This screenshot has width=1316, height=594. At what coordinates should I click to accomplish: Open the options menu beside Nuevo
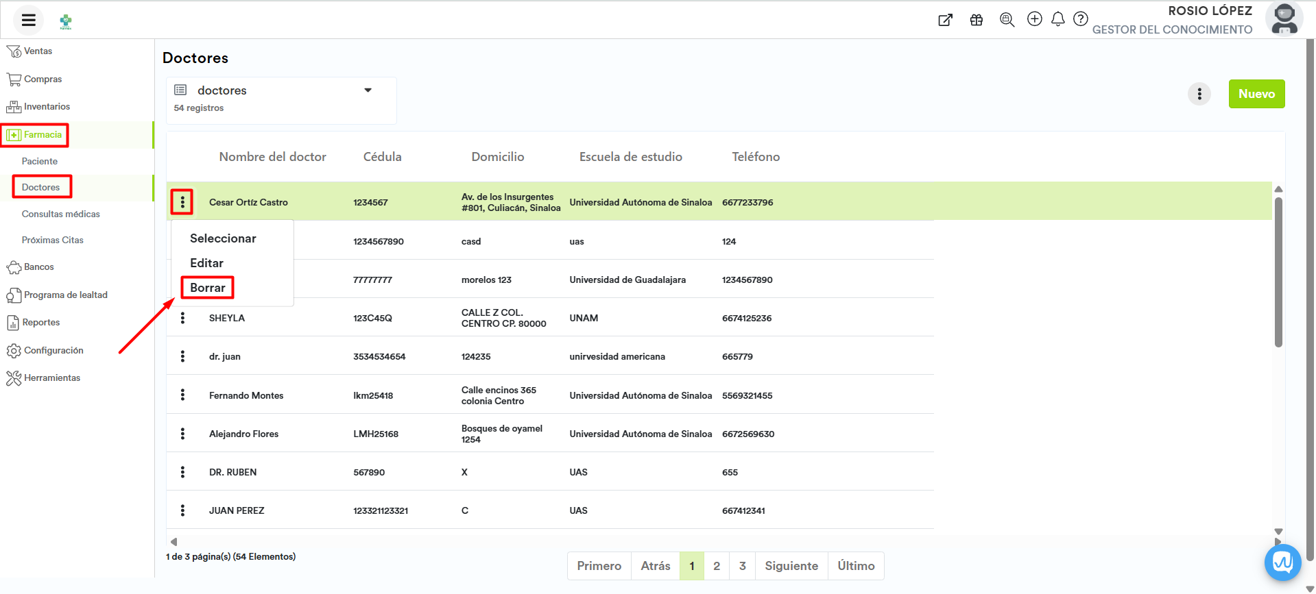1199,94
